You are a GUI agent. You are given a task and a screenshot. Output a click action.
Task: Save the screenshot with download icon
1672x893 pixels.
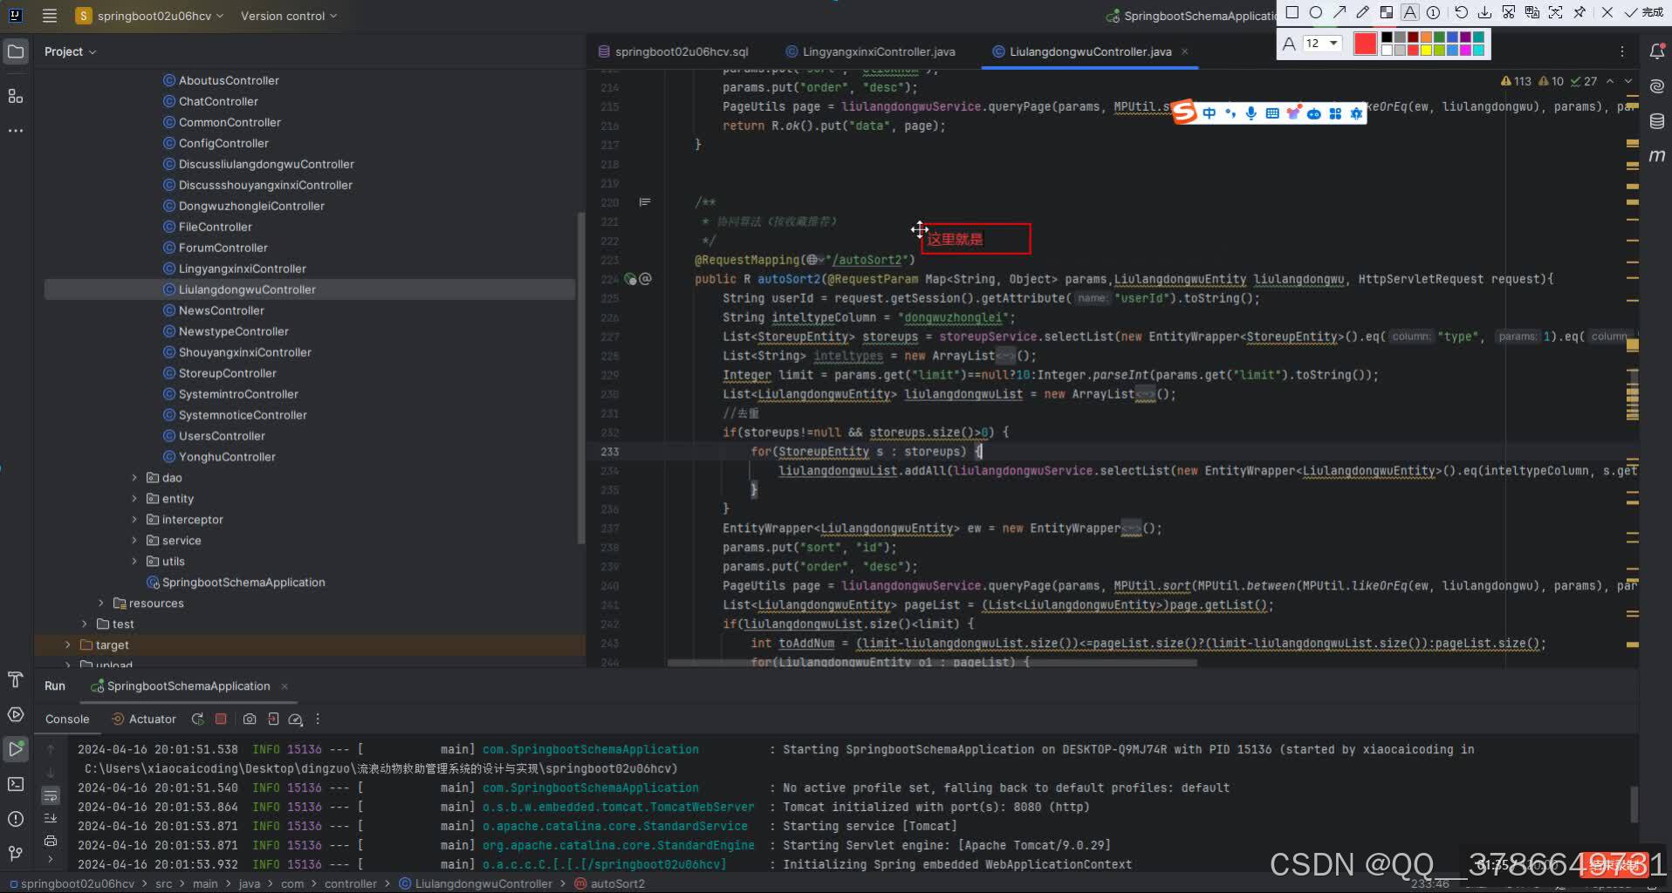coord(1484,12)
